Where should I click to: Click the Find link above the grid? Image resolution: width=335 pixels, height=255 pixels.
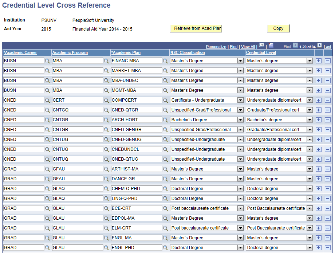233,47
